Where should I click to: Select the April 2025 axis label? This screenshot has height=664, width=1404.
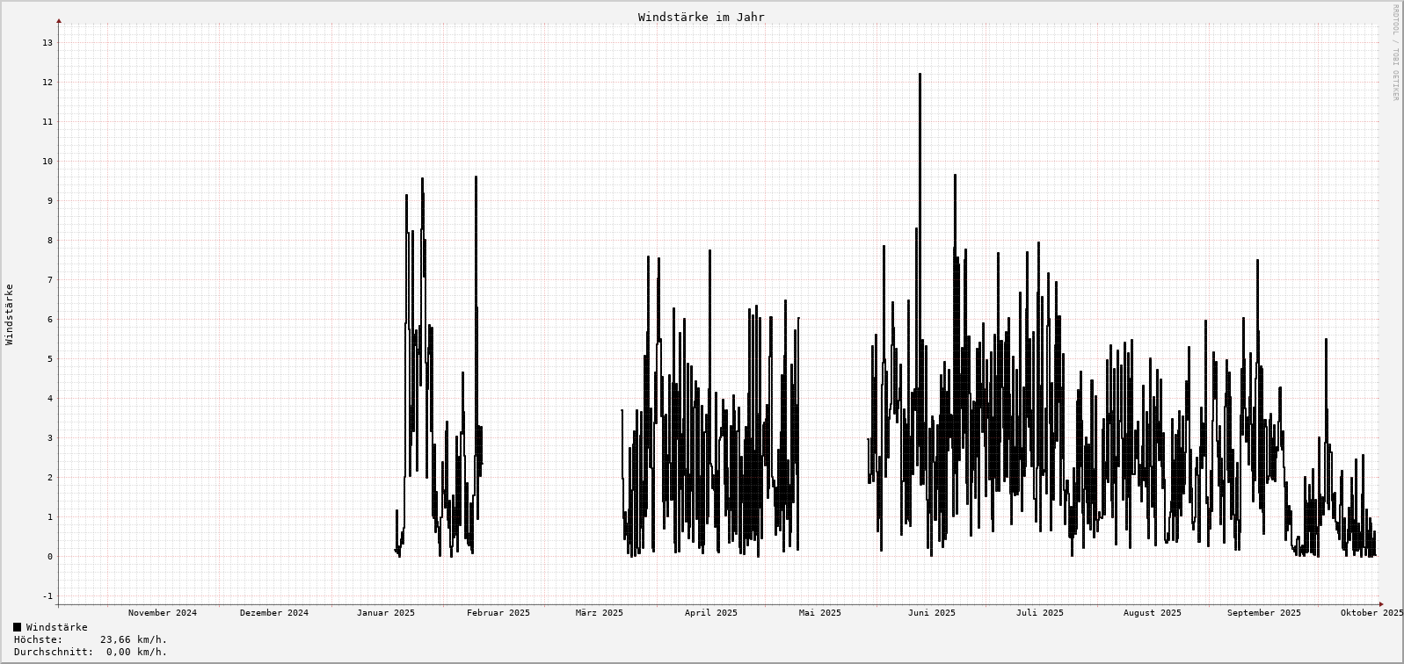pos(711,613)
